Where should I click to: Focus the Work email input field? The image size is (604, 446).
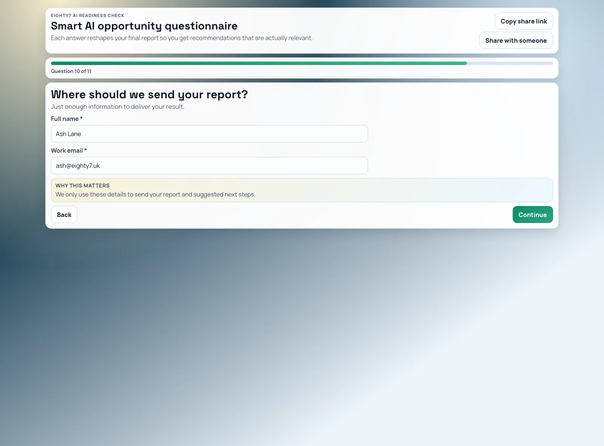(209, 166)
